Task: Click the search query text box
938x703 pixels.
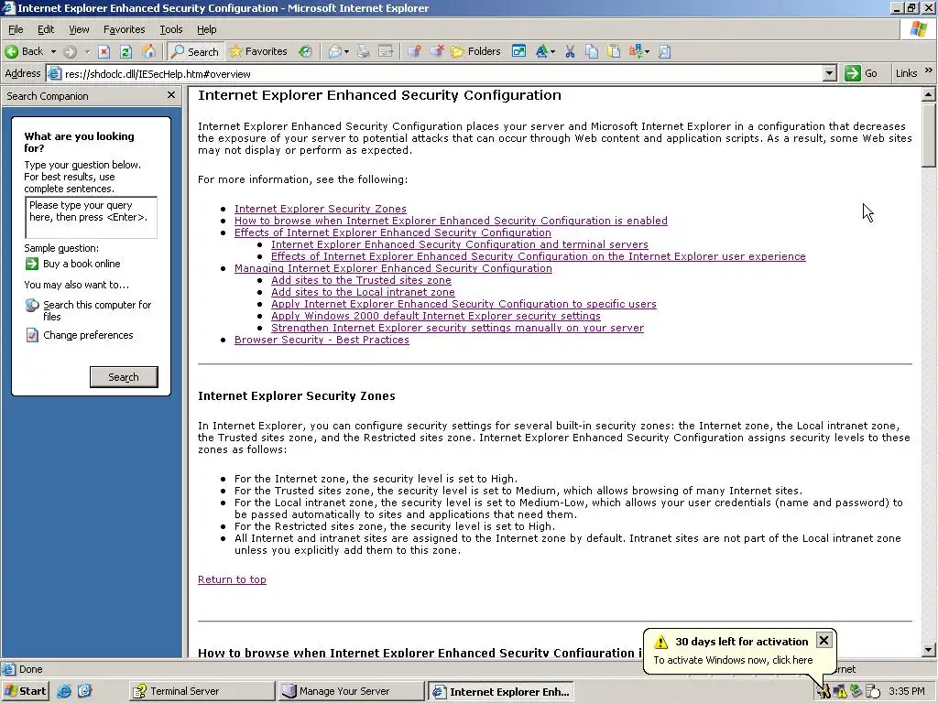Action: (x=91, y=218)
